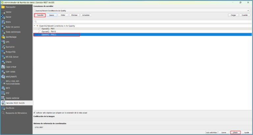Viewport: 253px width, 135px height.
Task: Collapse the OpenAQ Recent Conditions tree node
Action: tap(35, 26)
